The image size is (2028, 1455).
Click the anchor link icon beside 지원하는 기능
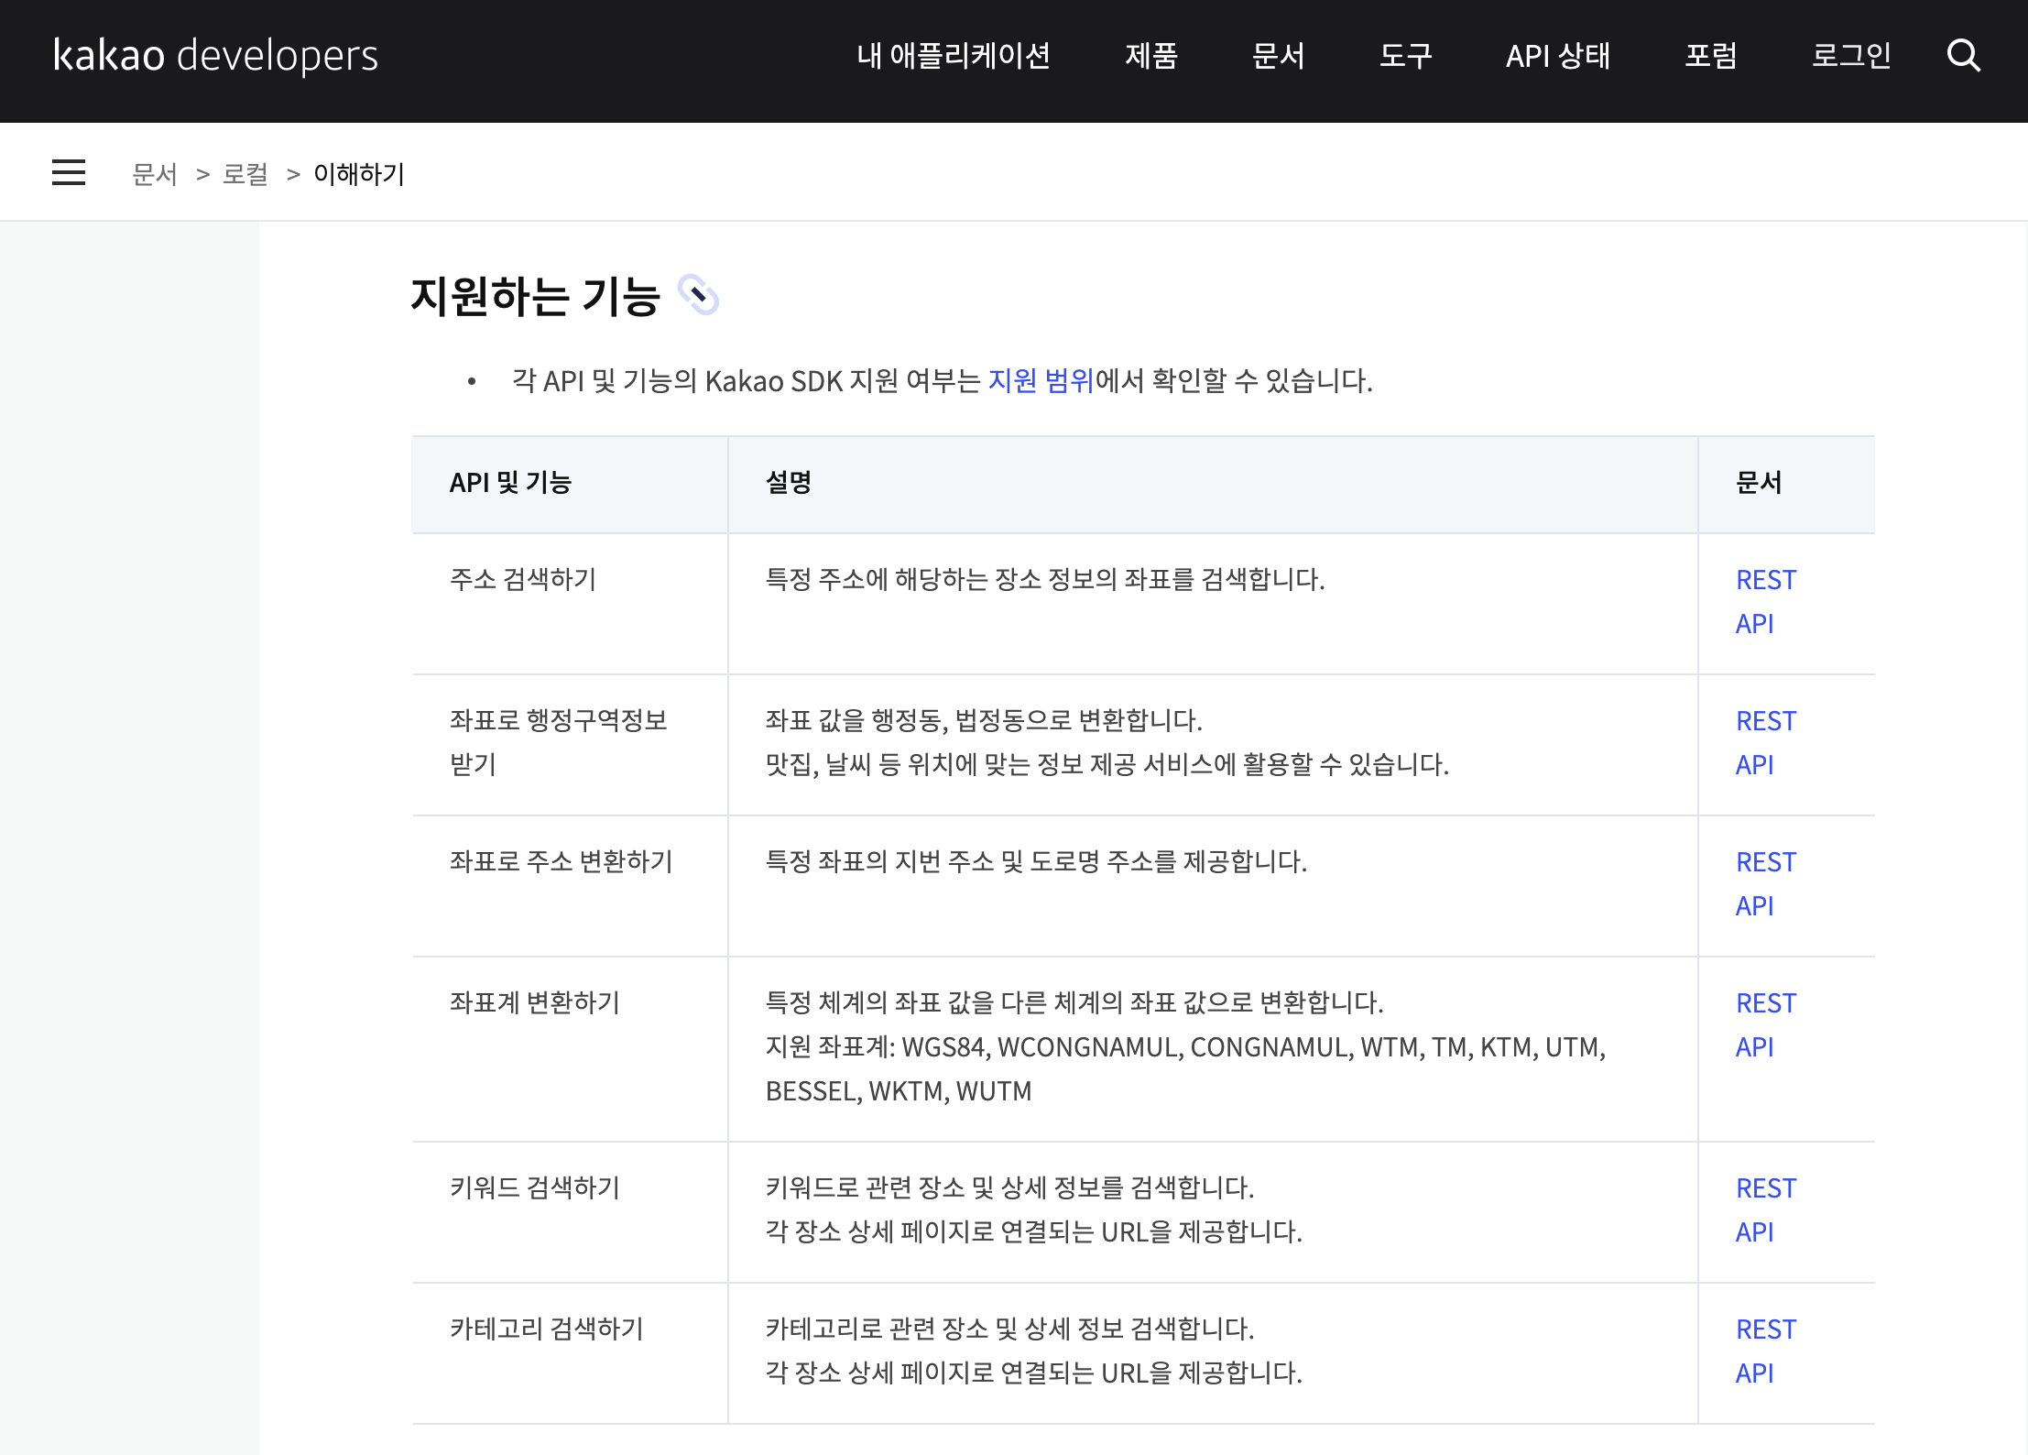[x=699, y=295]
